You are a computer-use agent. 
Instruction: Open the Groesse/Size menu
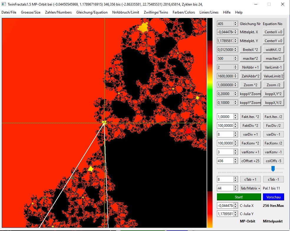point(31,12)
